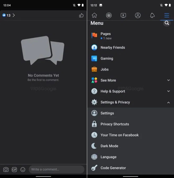Open the Dark Mode option
Image resolution: width=174 pixels, height=178 pixels.
click(130, 146)
